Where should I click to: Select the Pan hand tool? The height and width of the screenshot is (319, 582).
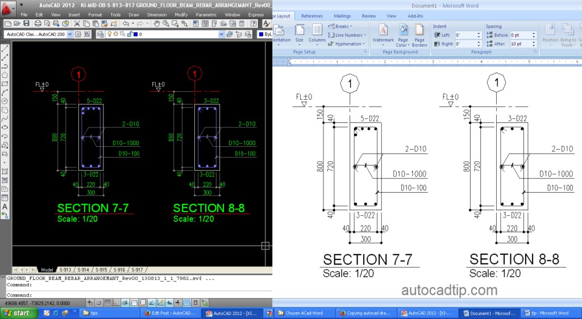156,23
